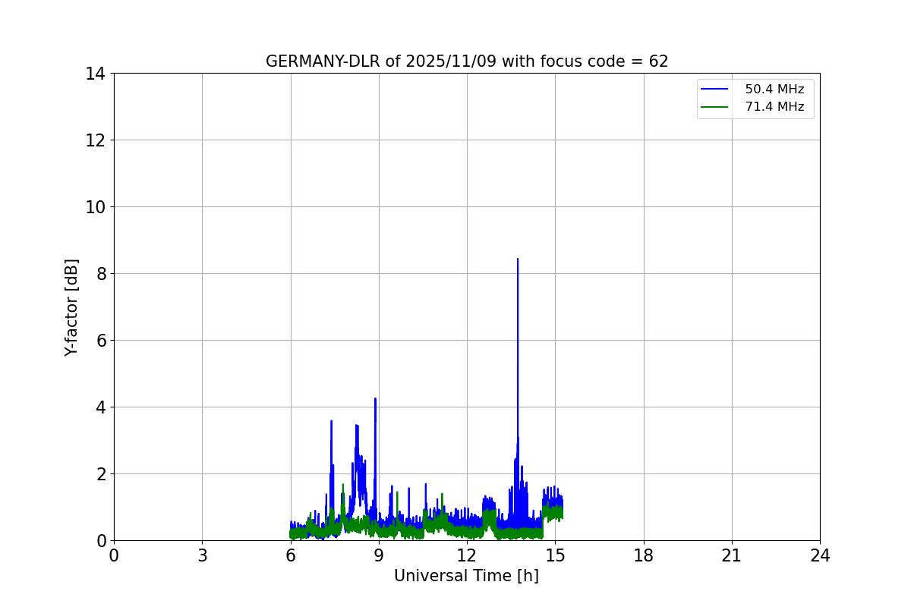
Task: Click the green legend line sample
Action: (715, 107)
